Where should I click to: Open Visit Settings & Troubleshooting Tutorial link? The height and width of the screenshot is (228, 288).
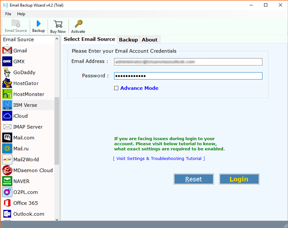click(x=159, y=159)
